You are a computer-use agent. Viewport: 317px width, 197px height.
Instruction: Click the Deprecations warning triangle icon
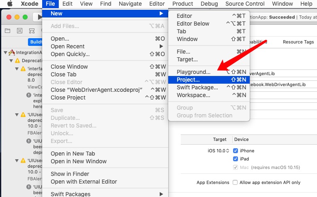point(17,61)
